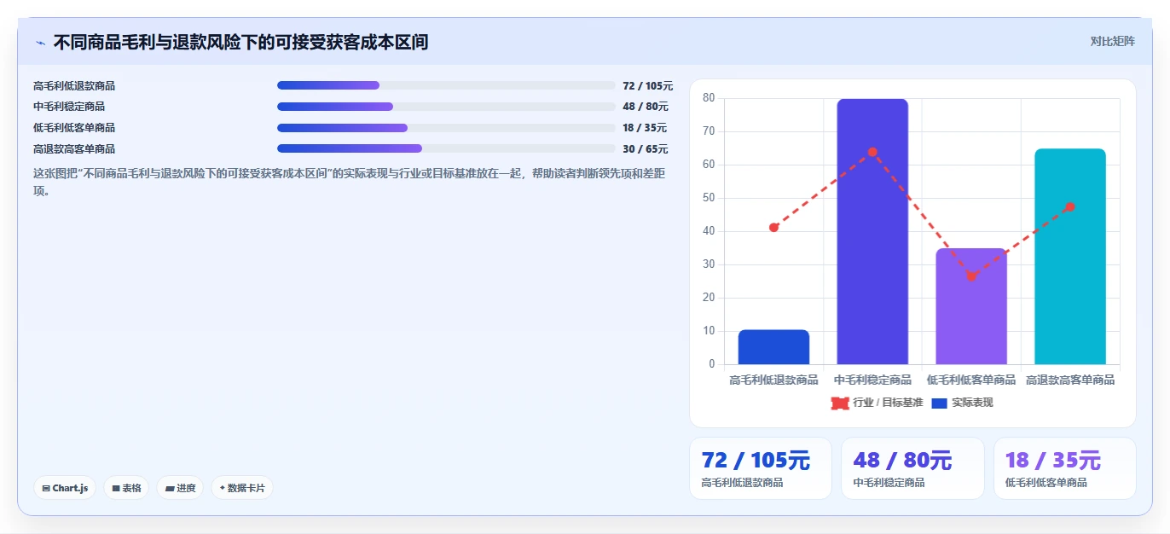Click the benchmark point on the 低毛利低客单商品 bar

971,276
